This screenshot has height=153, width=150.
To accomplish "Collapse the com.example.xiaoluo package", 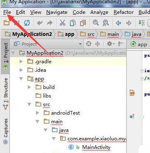I will pos(54,139).
